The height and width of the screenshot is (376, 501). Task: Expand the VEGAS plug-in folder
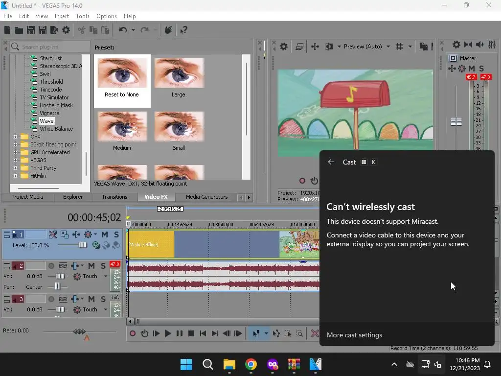click(x=15, y=160)
